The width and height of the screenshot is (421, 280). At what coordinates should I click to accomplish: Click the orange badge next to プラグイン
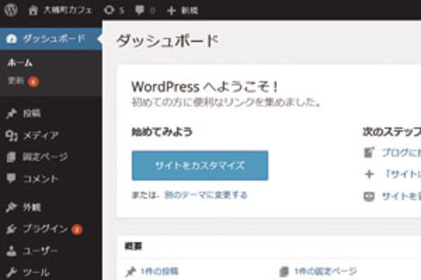76,230
